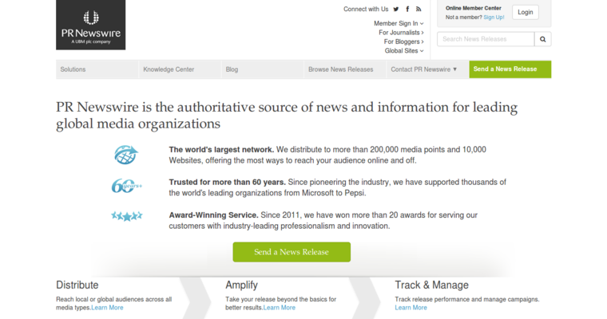Open PR Newswire Twitter page icon
The height and width of the screenshot is (319, 607).
click(395, 10)
